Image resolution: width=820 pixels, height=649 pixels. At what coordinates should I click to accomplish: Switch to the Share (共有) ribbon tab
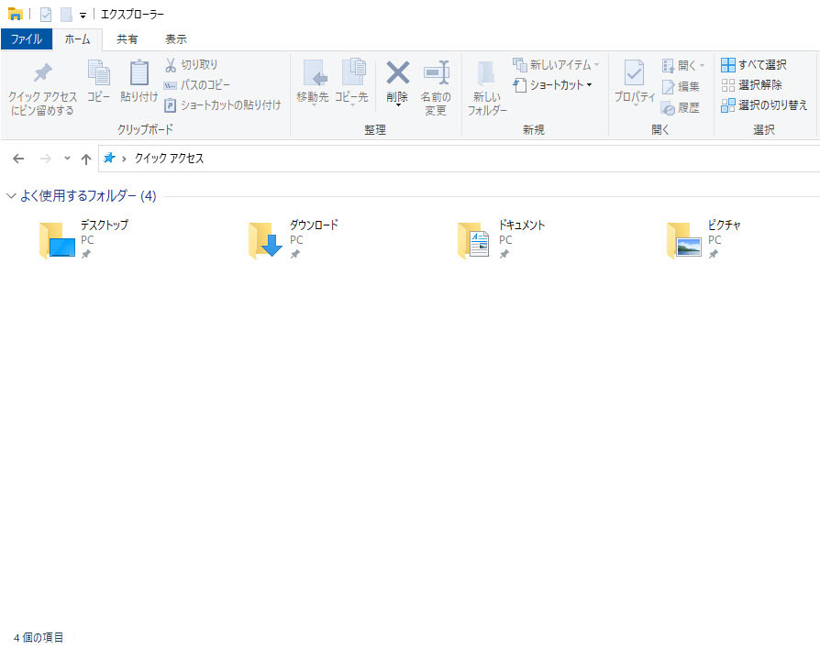click(127, 39)
